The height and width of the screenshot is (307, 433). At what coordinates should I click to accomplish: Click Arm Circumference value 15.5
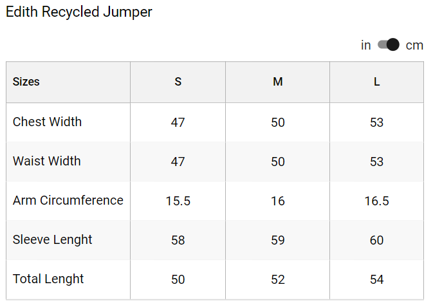pos(178,201)
